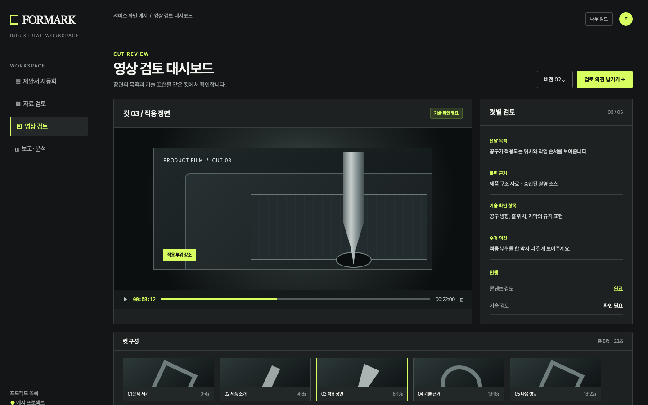
Task: Click 컷 03 / 적용 장면 title
Action: tap(147, 113)
